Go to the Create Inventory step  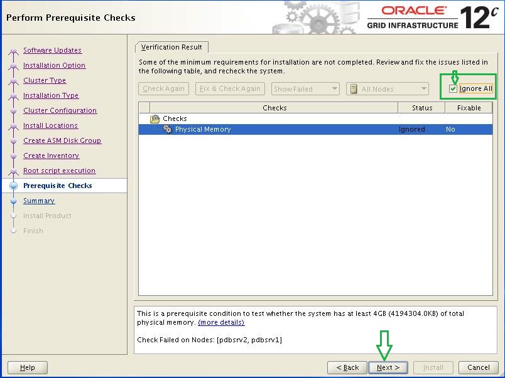52,155
